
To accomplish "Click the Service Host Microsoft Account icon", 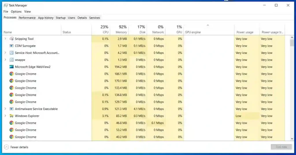I will 12,53.
